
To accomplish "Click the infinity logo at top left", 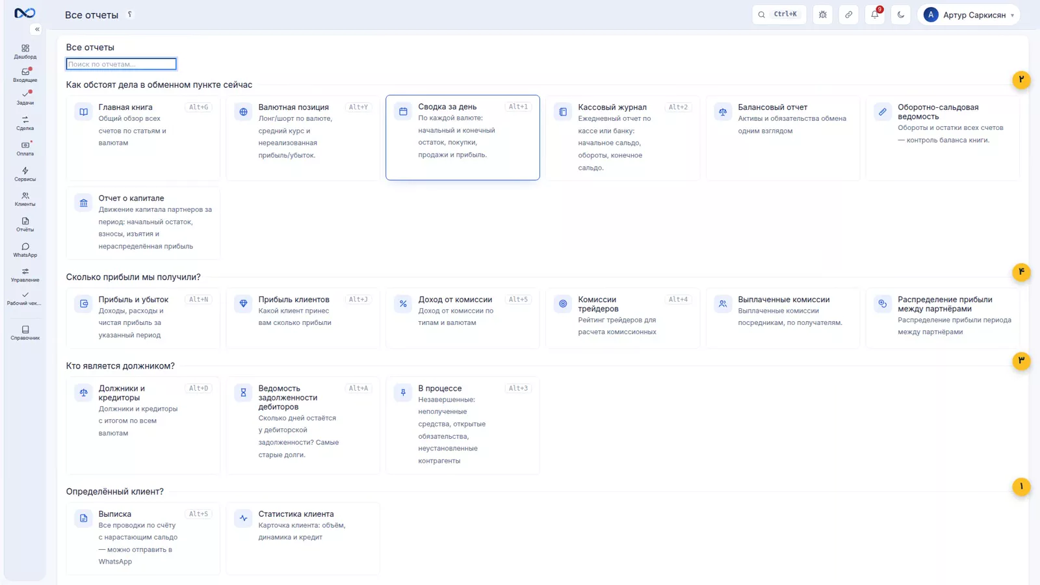I will tap(25, 13).
